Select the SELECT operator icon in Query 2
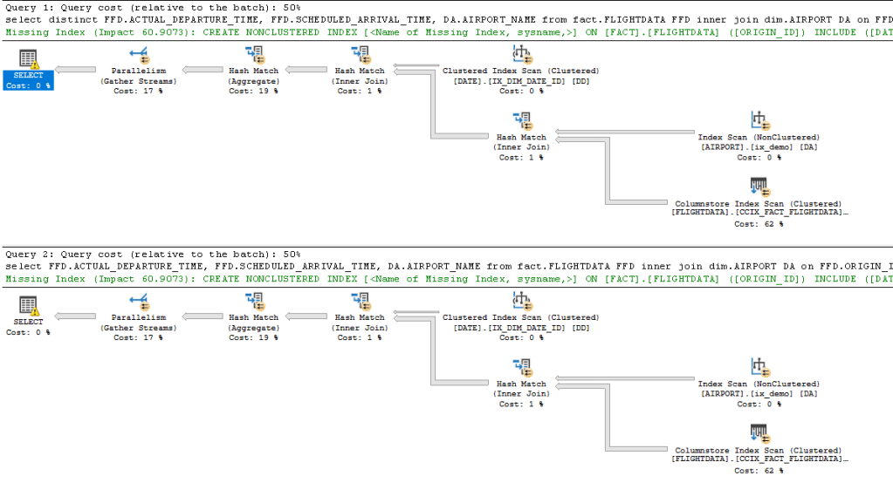This screenshot has height=503, width=893. click(x=28, y=305)
